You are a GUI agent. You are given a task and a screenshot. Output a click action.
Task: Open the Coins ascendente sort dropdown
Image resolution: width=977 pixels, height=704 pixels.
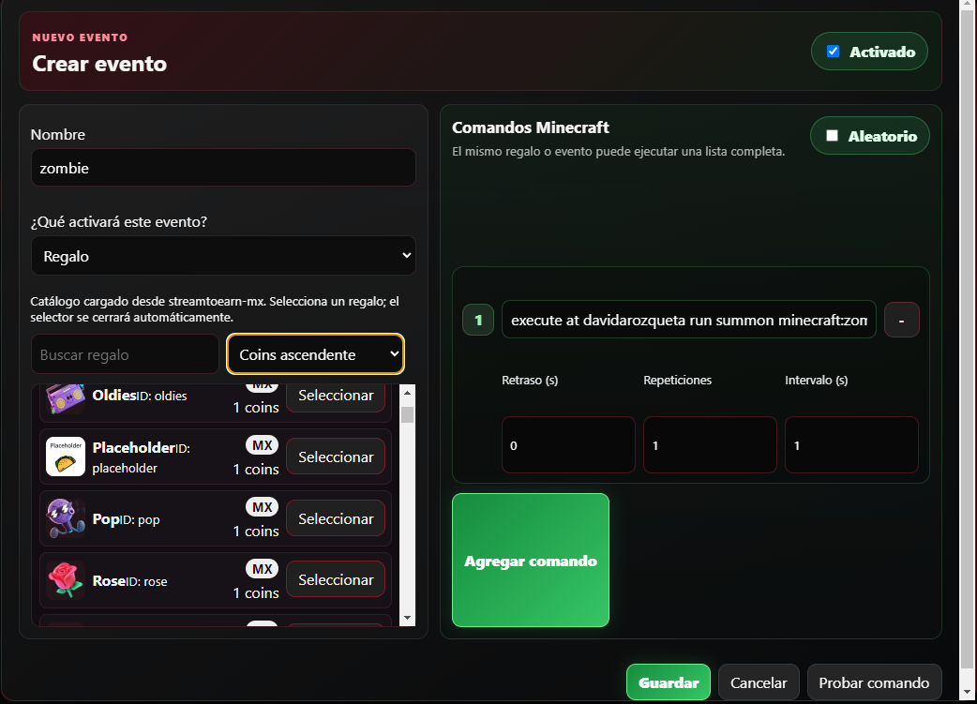coord(315,353)
